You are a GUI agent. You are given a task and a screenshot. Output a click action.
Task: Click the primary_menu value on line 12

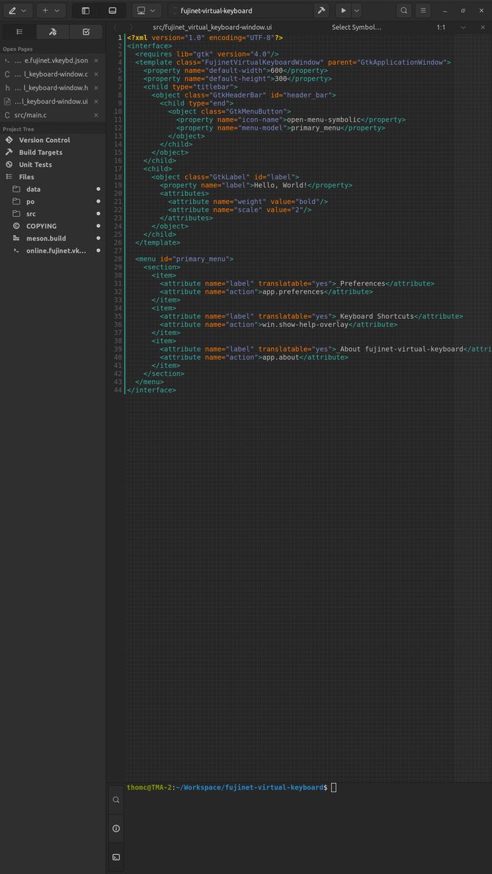pyautogui.click(x=315, y=127)
